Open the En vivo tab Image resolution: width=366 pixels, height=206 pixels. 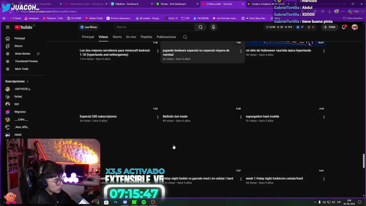131,37
